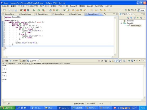
Task: Click the editor vertical scrollbar down arrow
Action: (x=115, y=55)
